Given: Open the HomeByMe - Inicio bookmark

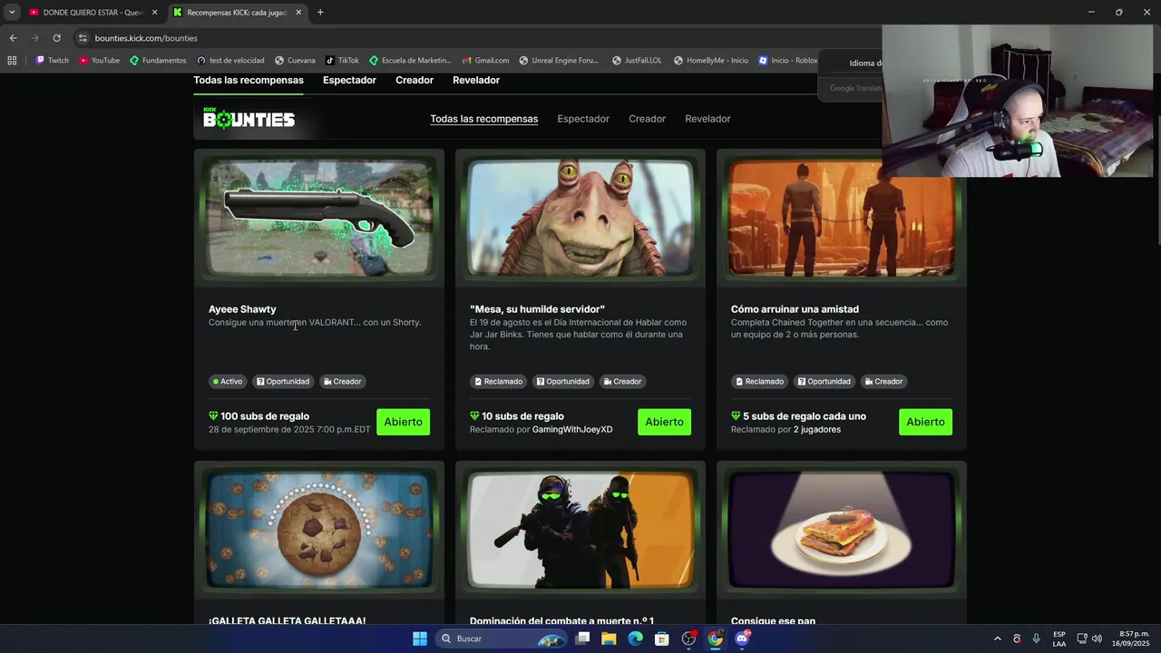Looking at the screenshot, I should [x=711, y=61].
